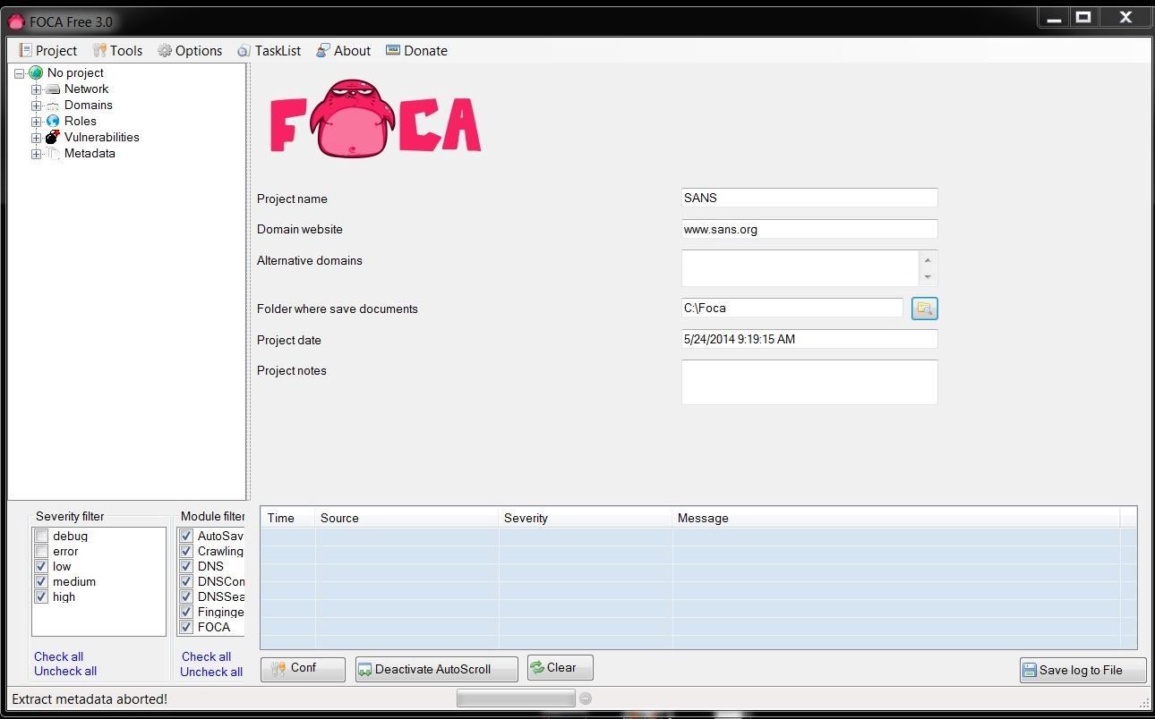Click the Domain website input field
This screenshot has width=1155, height=719.
click(x=808, y=230)
